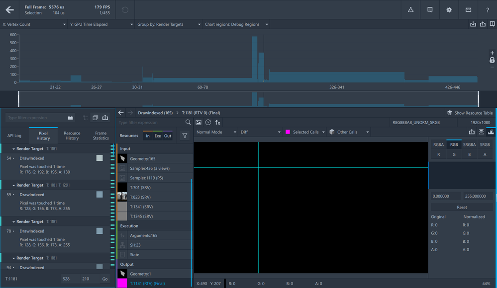Screen dimensions: 497x288
Task: Go back using the top-left arrow
Action: click(9, 10)
